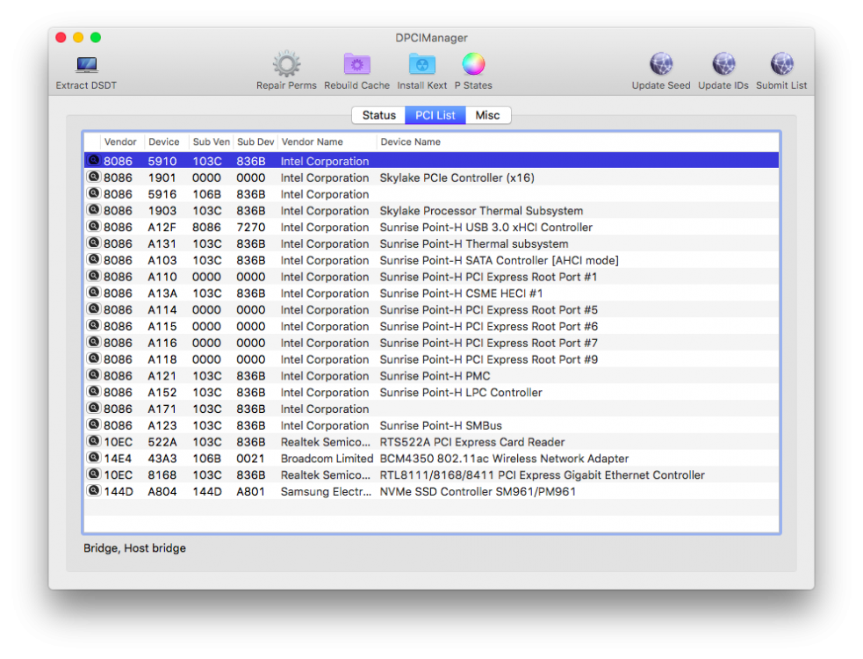The image size is (863, 659).
Task: Sort by Vendor column header
Action: click(x=120, y=141)
